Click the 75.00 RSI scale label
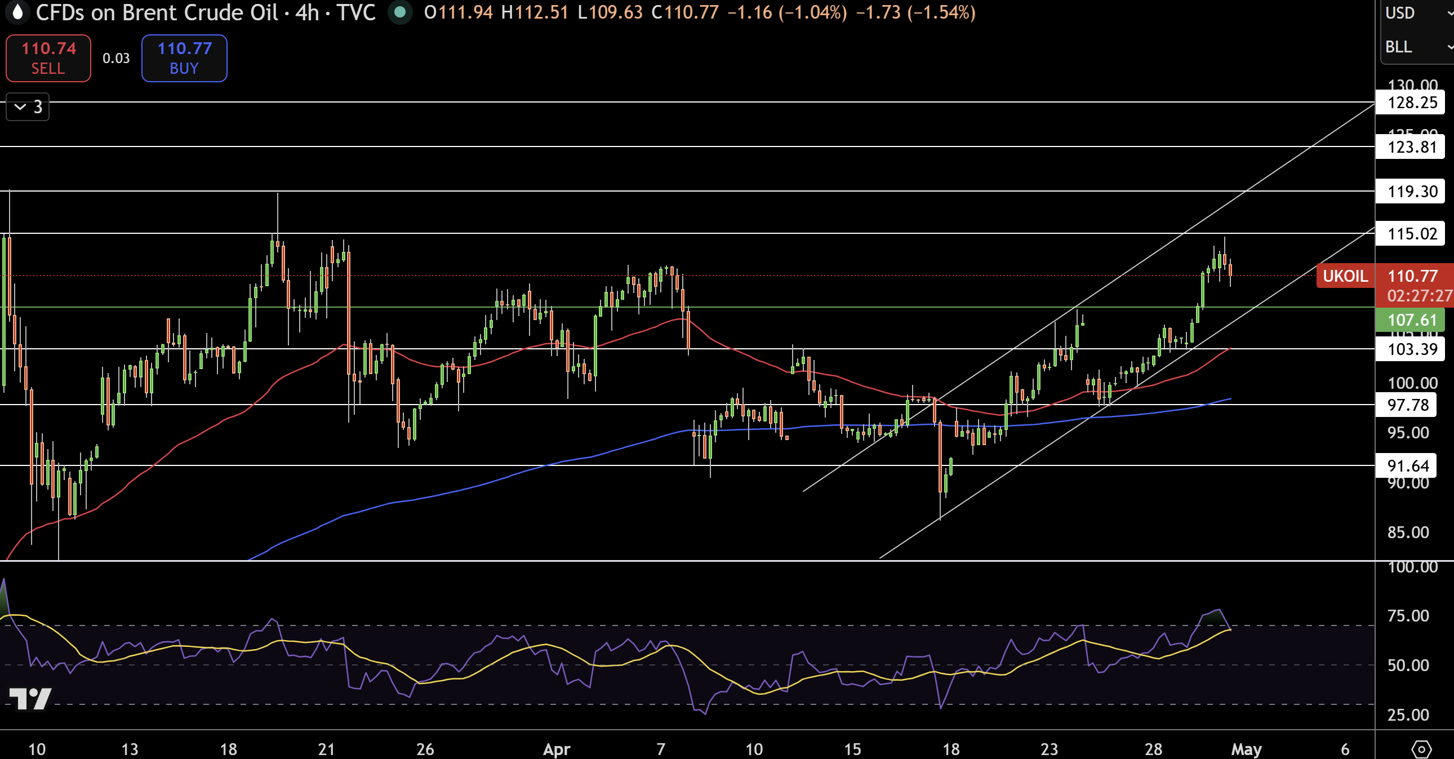The height and width of the screenshot is (759, 1454). click(1408, 615)
